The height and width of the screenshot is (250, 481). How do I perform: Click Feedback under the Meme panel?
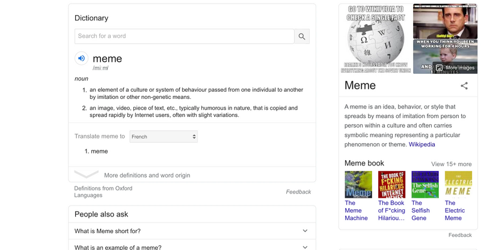(x=460, y=235)
